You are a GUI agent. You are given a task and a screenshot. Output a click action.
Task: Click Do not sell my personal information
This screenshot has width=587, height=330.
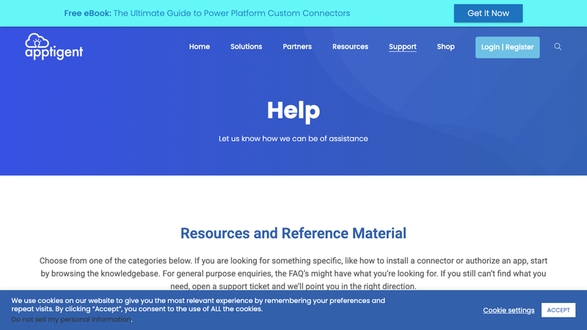pos(71,320)
